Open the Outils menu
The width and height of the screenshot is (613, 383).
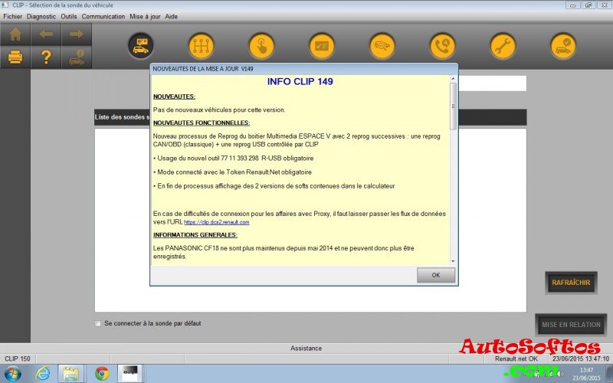point(69,16)
